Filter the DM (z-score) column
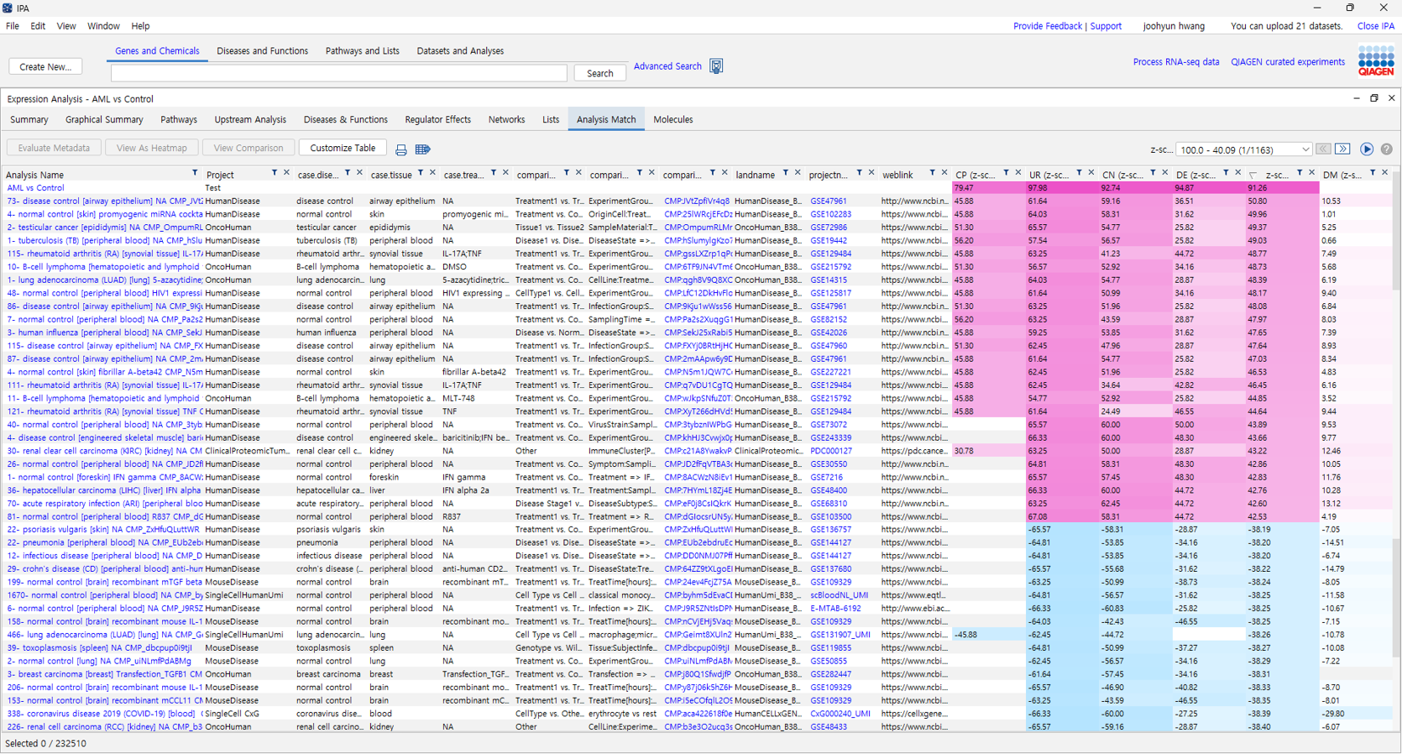This screenshot has width=1402, height=754. [1373, 173]
